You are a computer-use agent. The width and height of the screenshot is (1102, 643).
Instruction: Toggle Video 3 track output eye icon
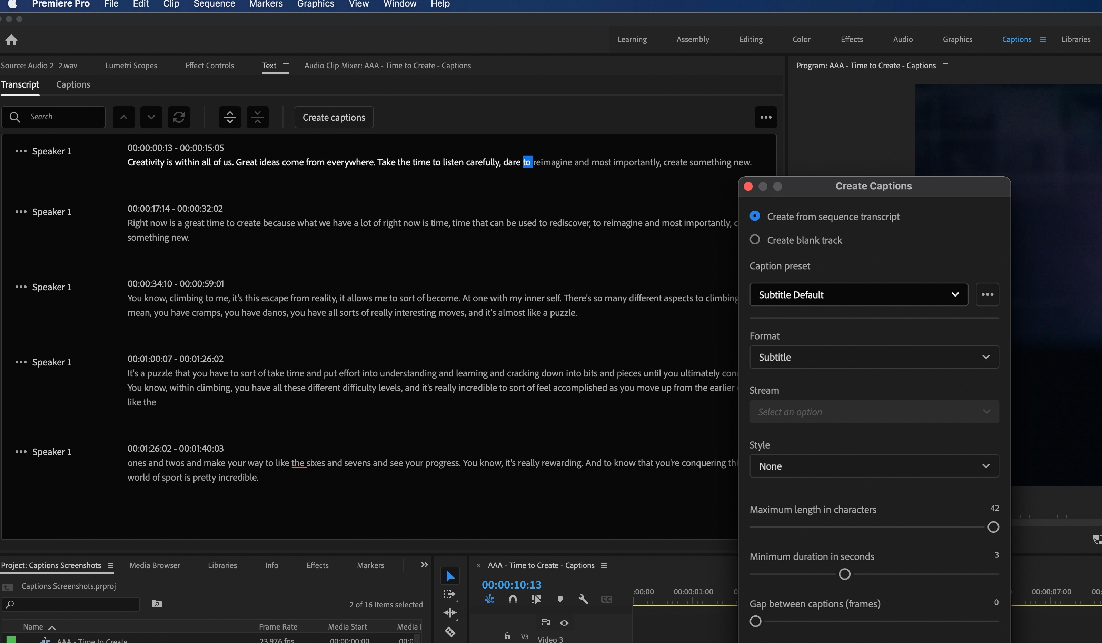tap(564, 623)
